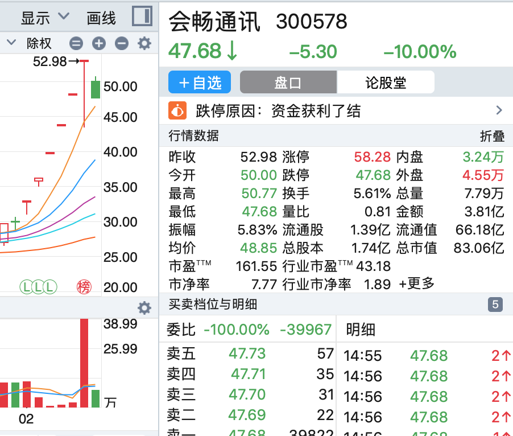Expand the 除权 adjustment dropdown chevron
513x436 pixels.
click(x=11, y=43)
